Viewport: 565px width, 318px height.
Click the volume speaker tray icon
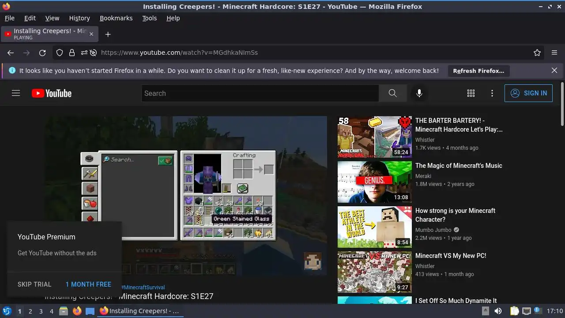(498, 311)
